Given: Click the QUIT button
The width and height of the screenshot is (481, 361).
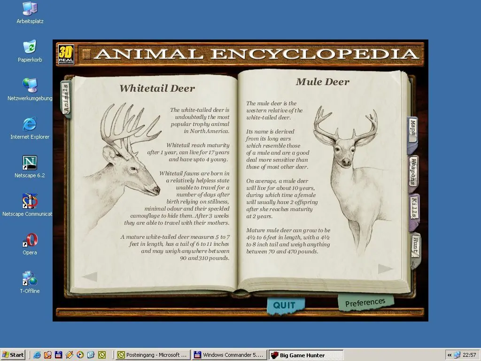Looking at the screenshot, I should pyautogui.click(x=285, y=305).
